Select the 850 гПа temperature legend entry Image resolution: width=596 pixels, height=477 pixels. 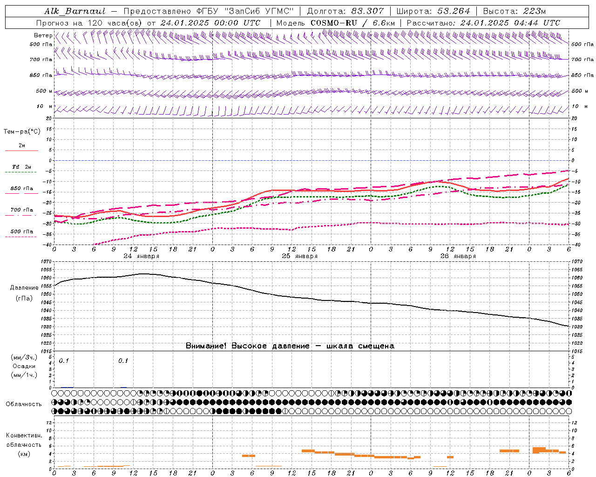coord(22,188)
